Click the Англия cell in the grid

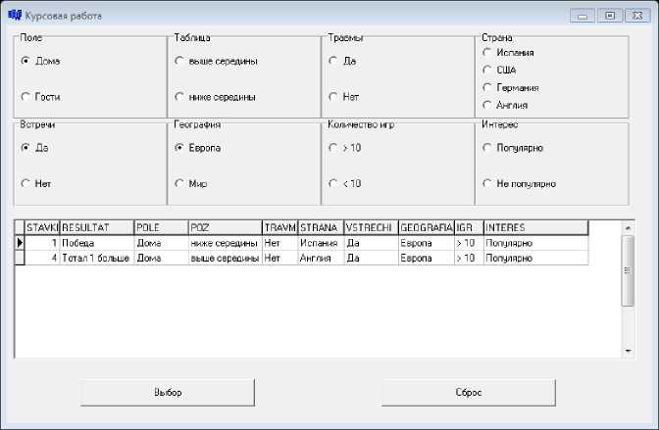(322, 258)
